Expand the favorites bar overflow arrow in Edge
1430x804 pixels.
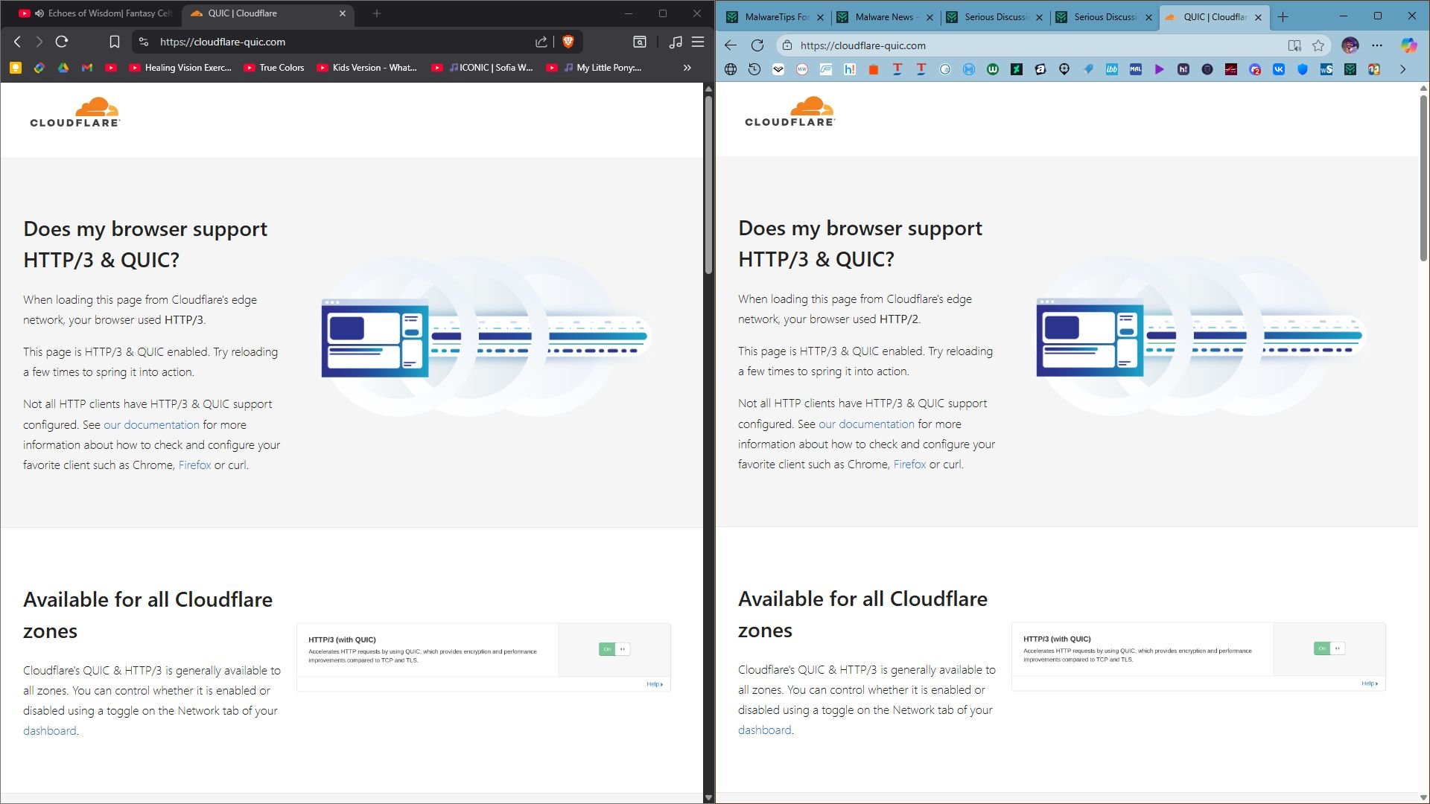coord(1402,69)
